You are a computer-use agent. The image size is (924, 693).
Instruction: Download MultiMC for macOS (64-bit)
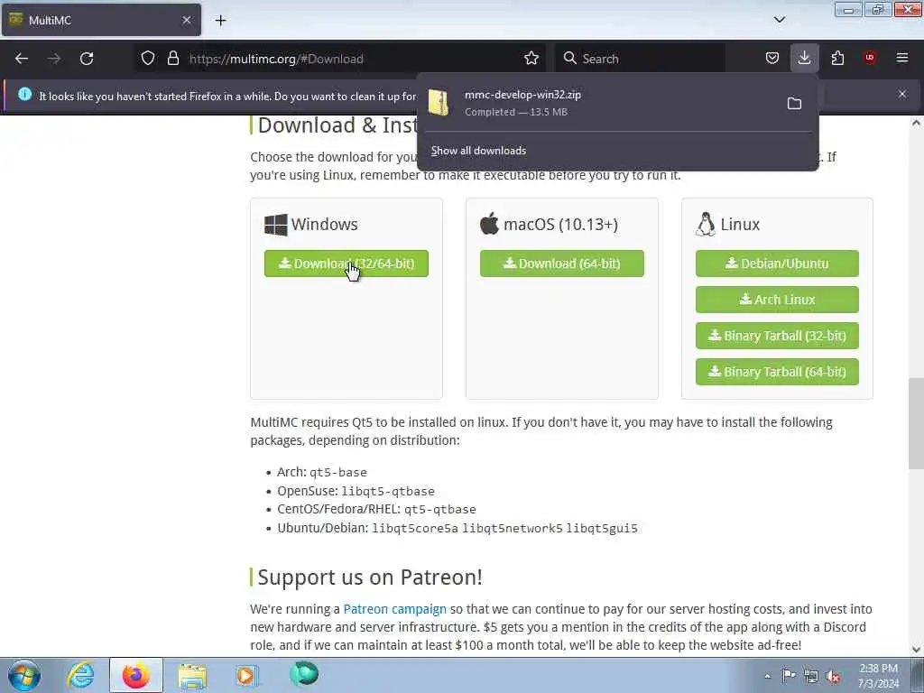click(561, 263)
